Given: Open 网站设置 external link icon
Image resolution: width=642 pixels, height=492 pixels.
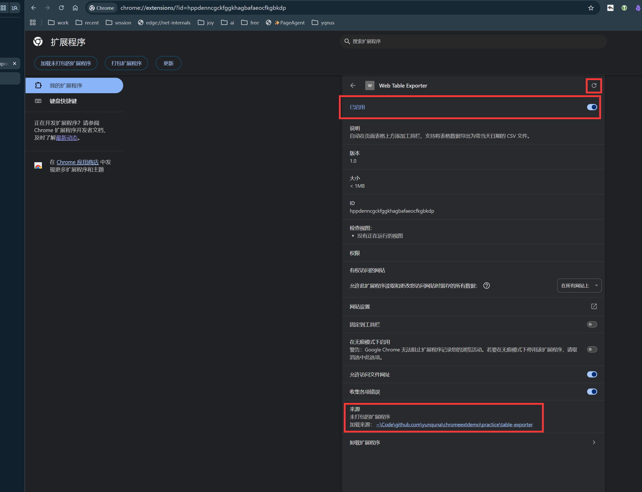Looking at the screenshot, I should pyautogui.click(x=594, y=306).
